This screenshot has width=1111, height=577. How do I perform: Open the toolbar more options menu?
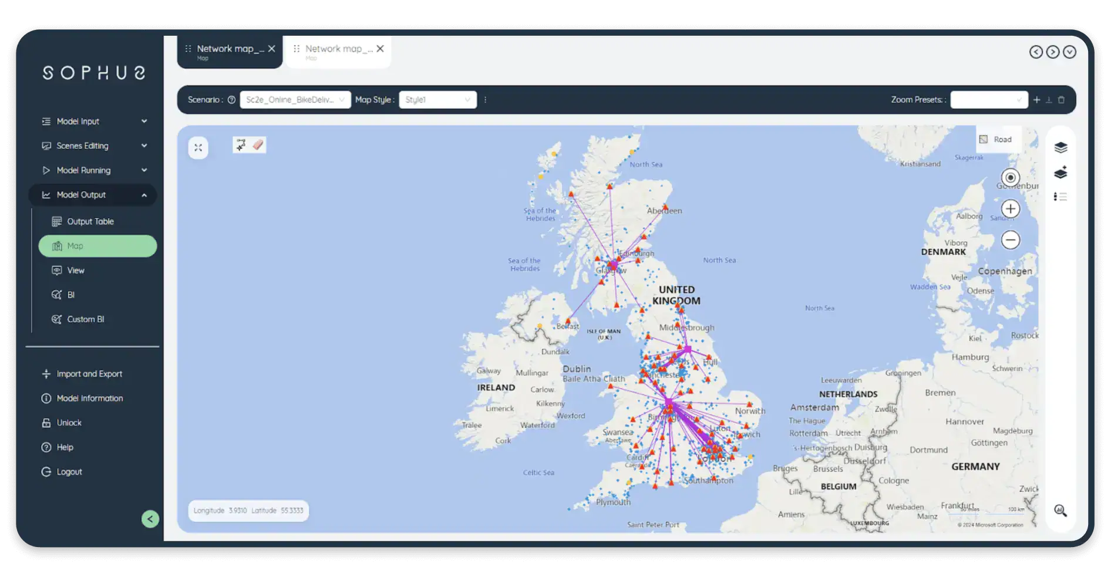coord(486,100)
